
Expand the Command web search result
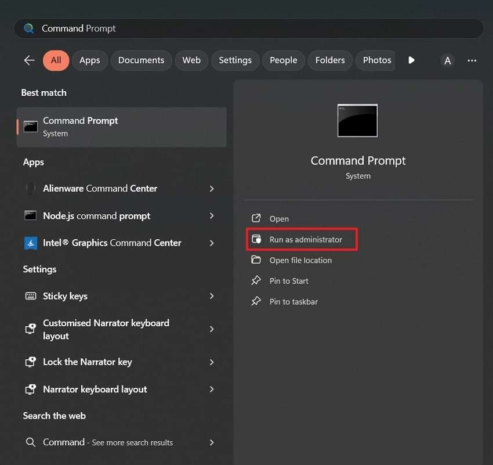pyautogui.click(x=212, y=443)
